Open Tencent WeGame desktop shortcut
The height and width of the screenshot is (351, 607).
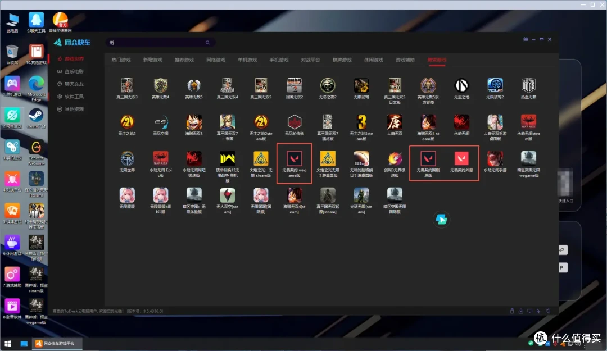[36, 153]
